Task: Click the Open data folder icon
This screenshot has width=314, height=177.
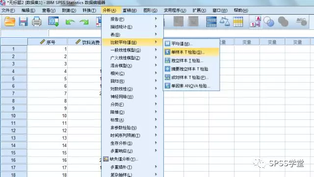Action: click(x=10, y=22)
